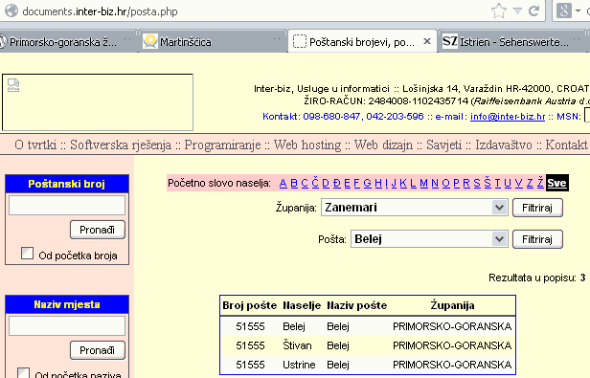The width and height of the screenshot is (590, 378).
Task: Filter settlements by letter Đ
Action: click(x=337, y=183)
